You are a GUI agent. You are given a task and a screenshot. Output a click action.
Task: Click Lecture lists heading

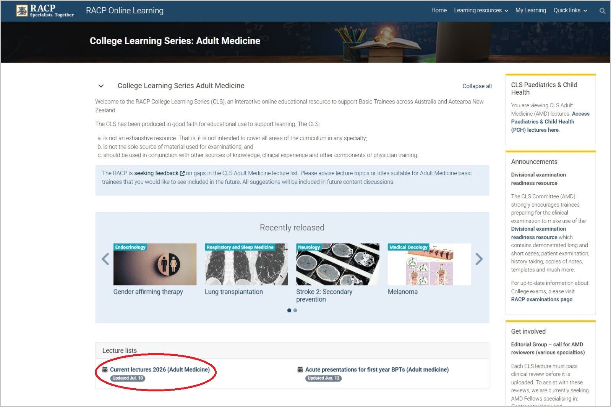pos(120,350)
